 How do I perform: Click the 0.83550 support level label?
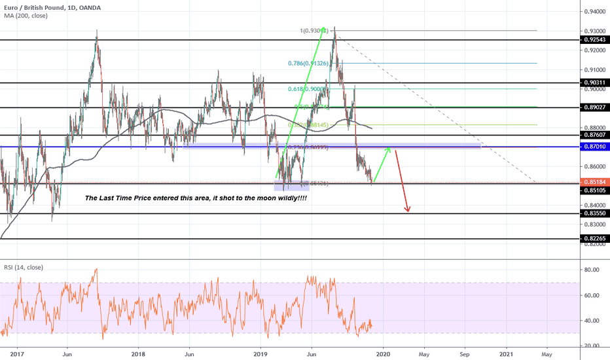pyautogui.click(x=594, y=213)
